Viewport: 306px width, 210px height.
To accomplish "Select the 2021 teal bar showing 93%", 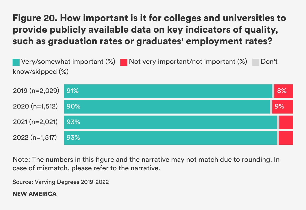I will pos(171,122).
